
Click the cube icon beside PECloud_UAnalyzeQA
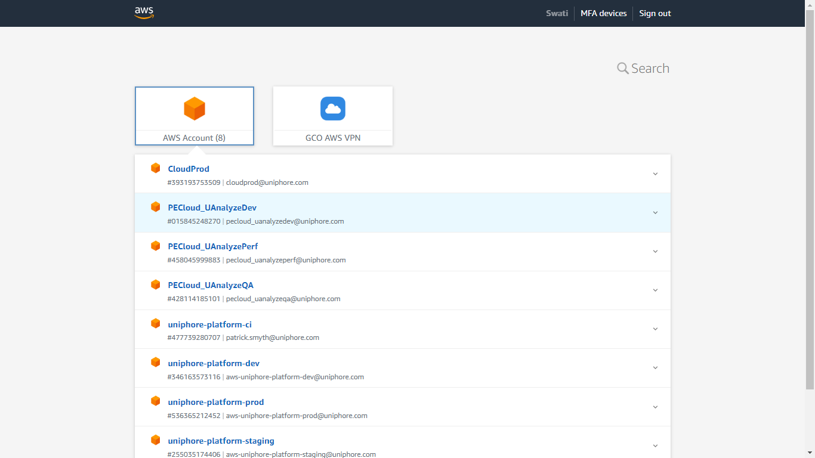(156, 284)
